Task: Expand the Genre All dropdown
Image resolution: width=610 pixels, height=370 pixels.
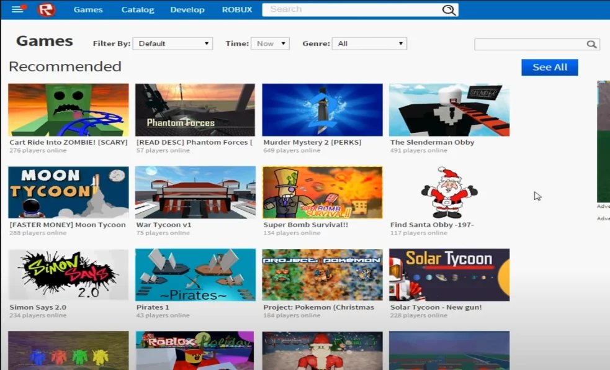Action: [369, 43]
